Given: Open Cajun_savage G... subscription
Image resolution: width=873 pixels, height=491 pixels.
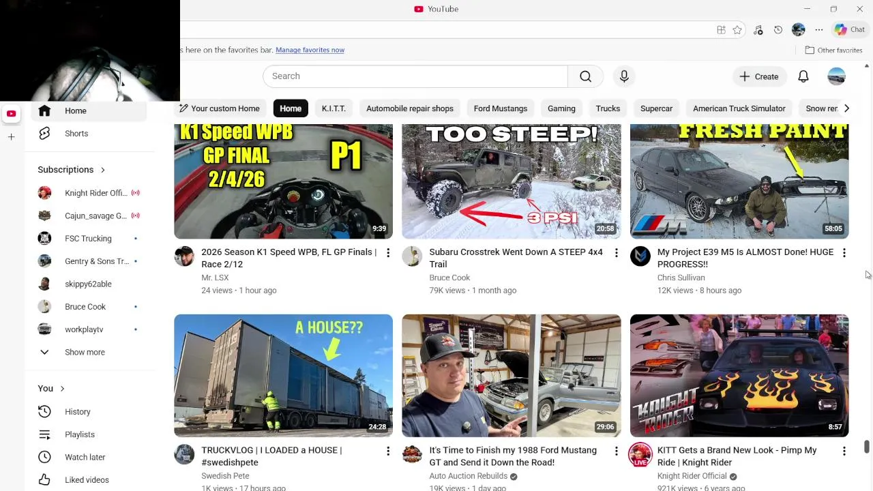Looking at the screenshot, I should 89,215.
